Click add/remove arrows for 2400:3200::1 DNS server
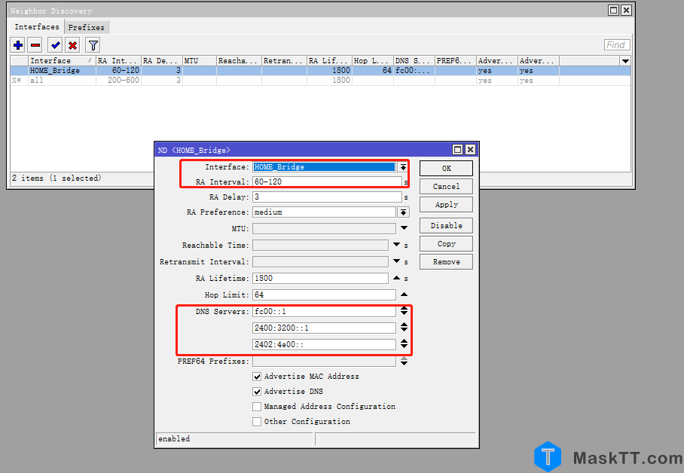This screenshot has width=684, height=473. 404,328
